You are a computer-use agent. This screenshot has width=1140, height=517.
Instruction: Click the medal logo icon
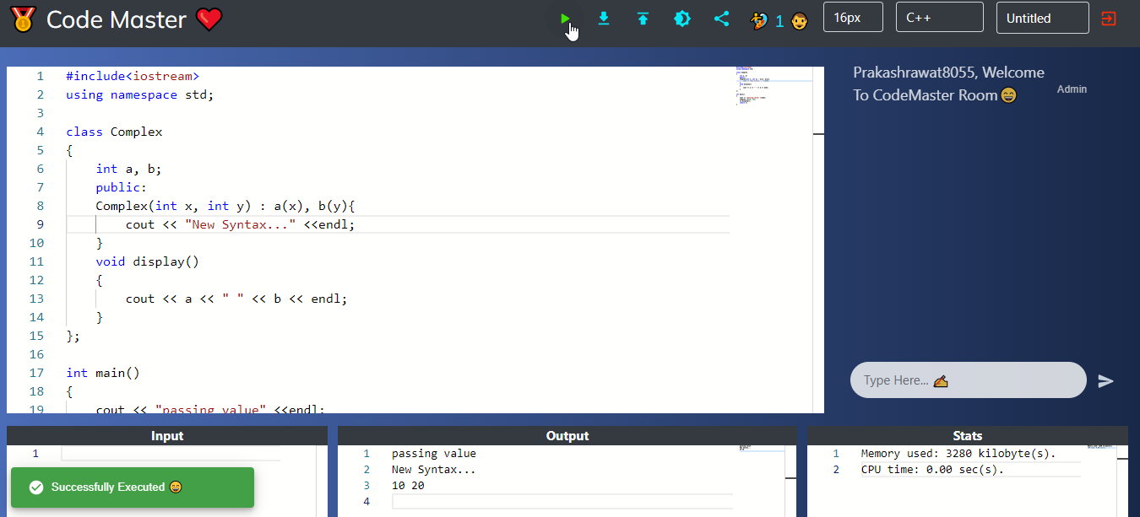point(23,19)
